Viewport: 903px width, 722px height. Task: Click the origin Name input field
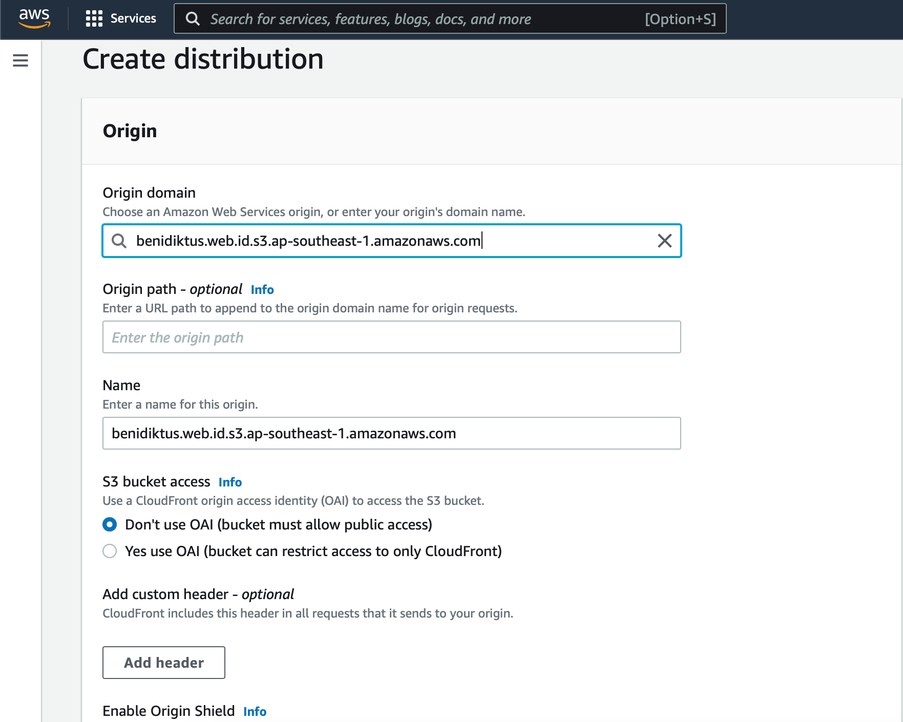pos(392,433)
